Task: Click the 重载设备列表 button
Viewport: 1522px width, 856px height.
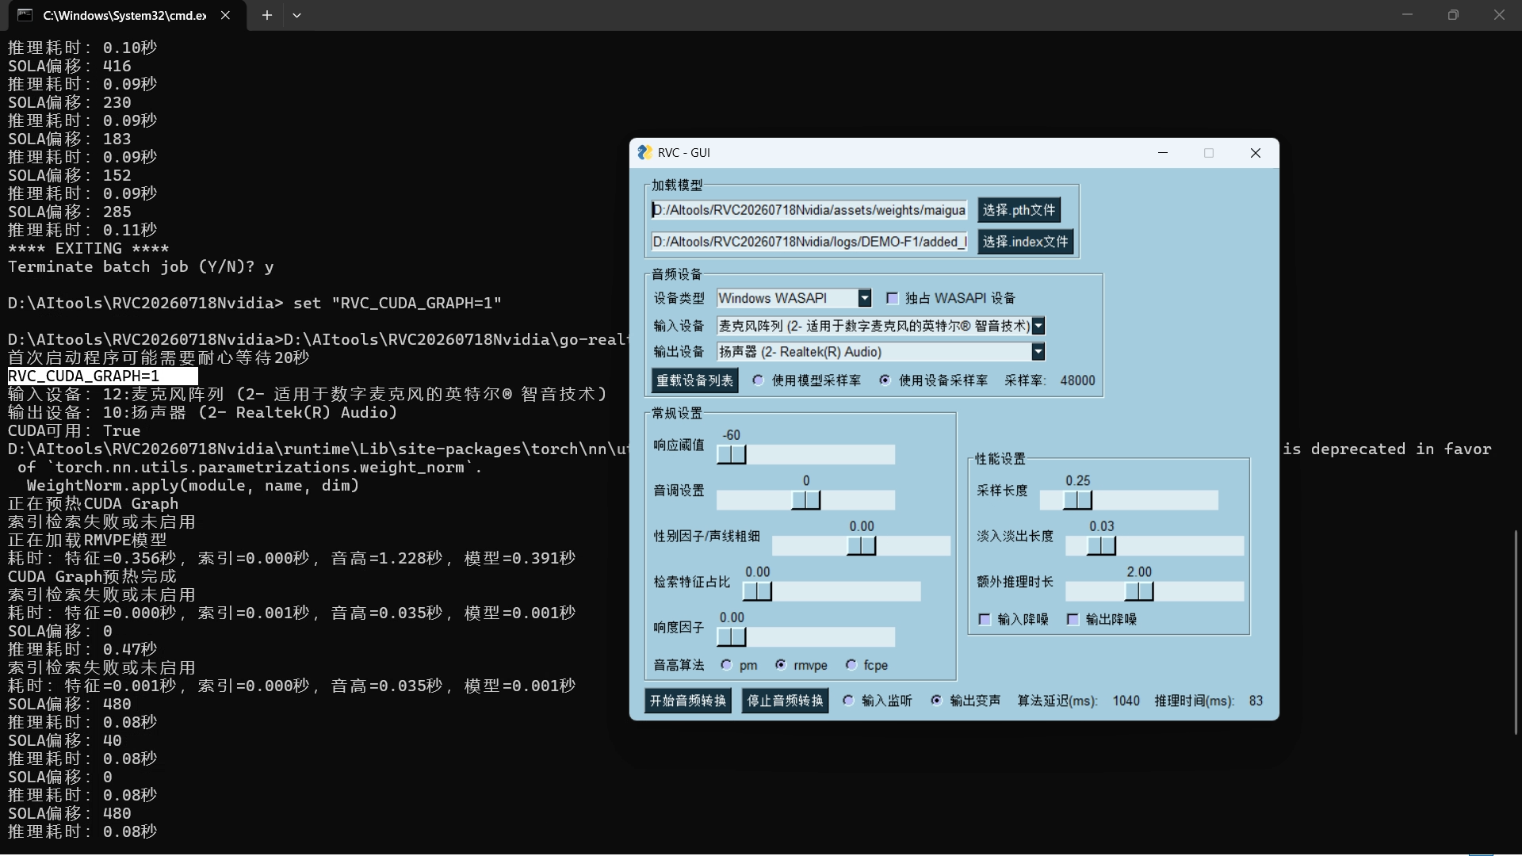Action: pos(694,380)
